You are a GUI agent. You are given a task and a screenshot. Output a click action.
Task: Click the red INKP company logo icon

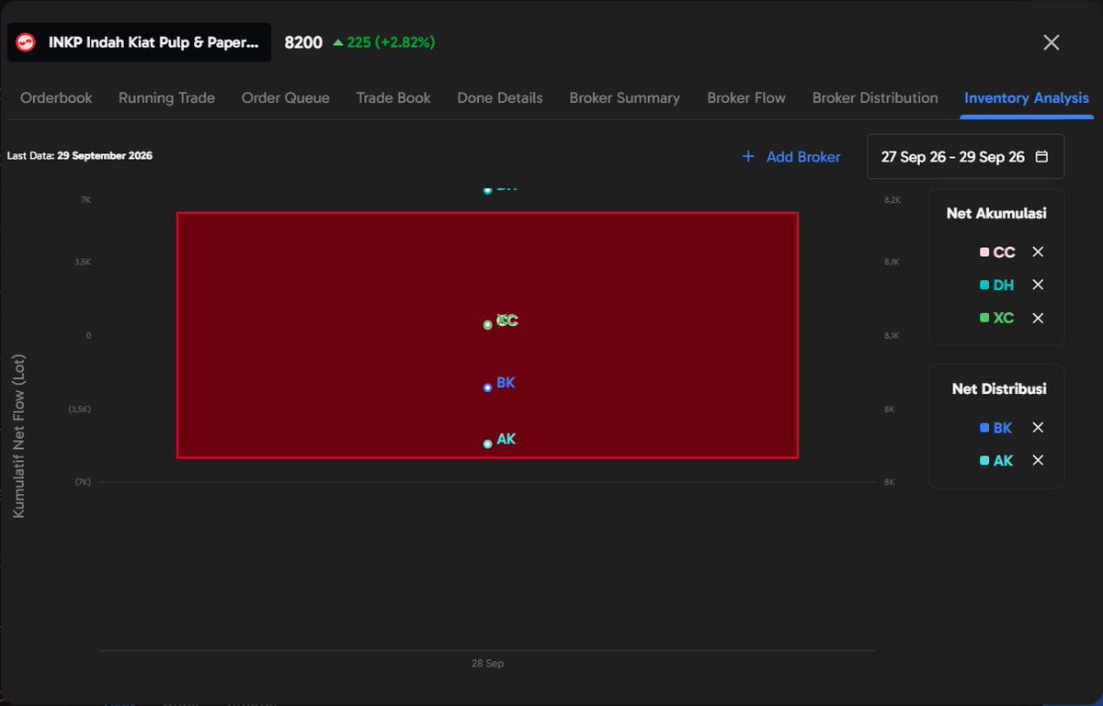[x=26, y=42]
